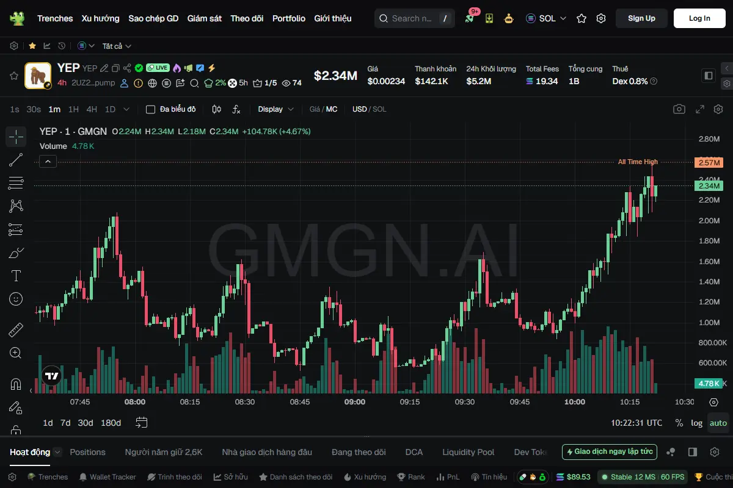The image size is (733, 488).
Task: Switch to the Positions tab
Action: coord(87,452)
